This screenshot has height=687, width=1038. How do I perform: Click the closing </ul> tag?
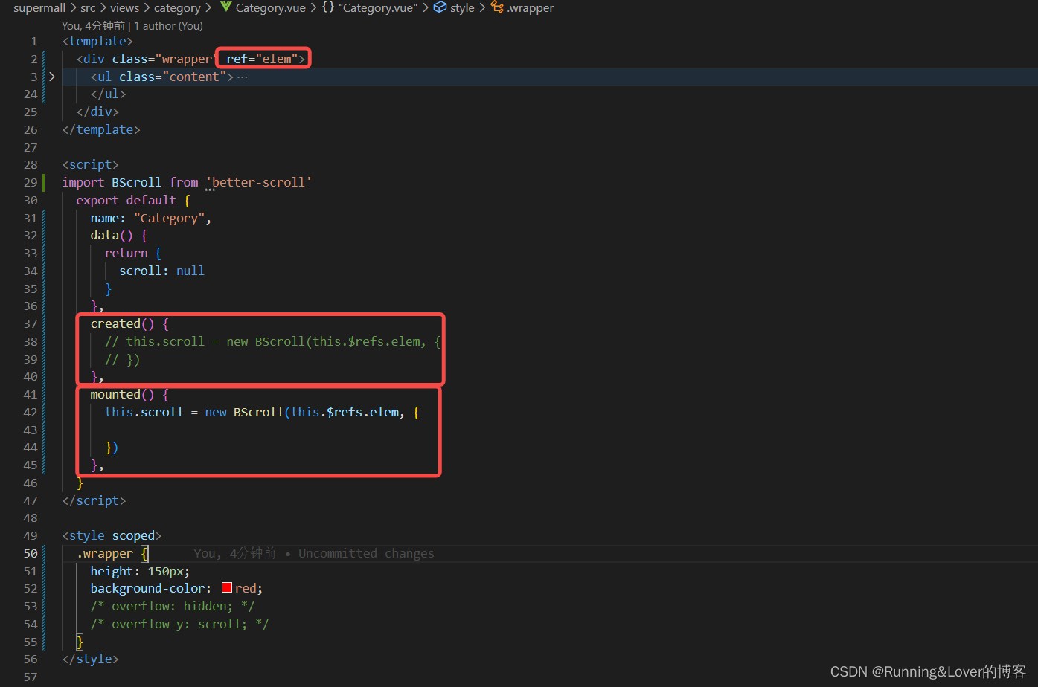point(108,94)
